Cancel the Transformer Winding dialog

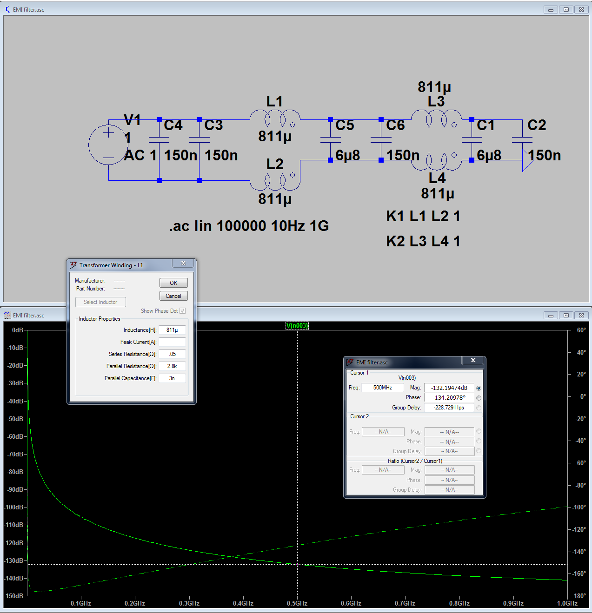173,296
